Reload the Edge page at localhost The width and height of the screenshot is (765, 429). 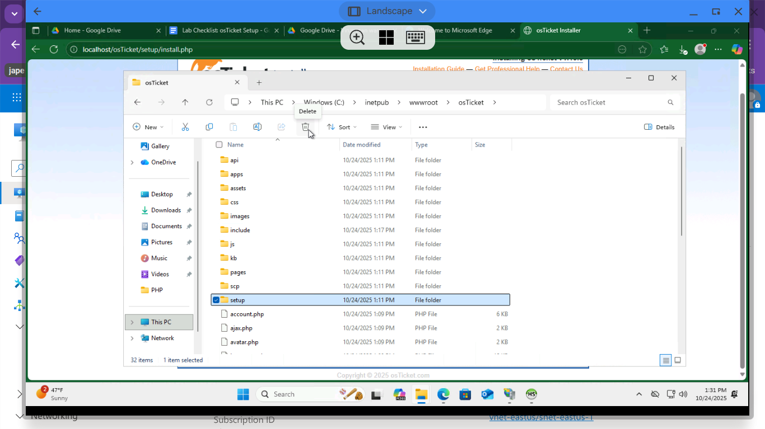54,49
